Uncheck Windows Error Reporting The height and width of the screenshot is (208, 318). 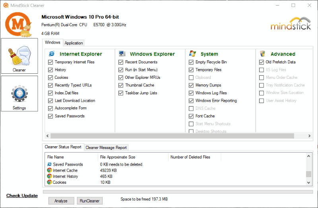click(191, 101)
